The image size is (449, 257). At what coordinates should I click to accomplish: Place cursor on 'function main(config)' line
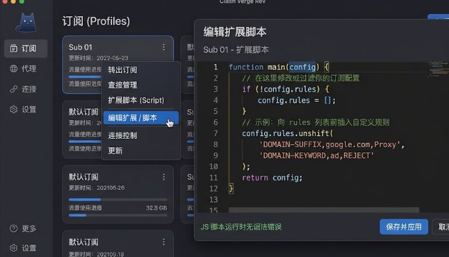(x=279, y=67)
